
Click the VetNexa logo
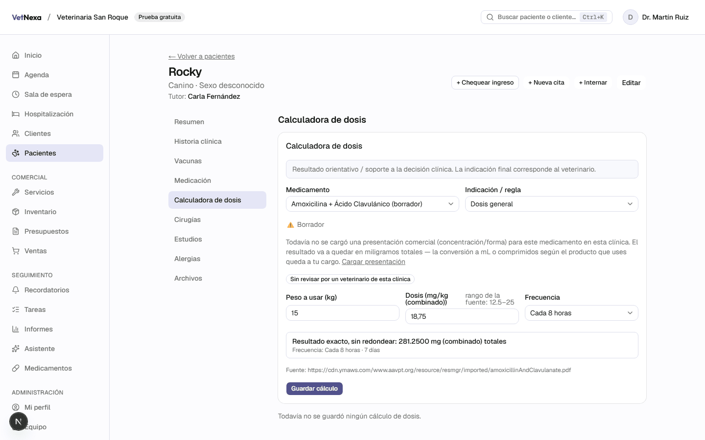26,17
